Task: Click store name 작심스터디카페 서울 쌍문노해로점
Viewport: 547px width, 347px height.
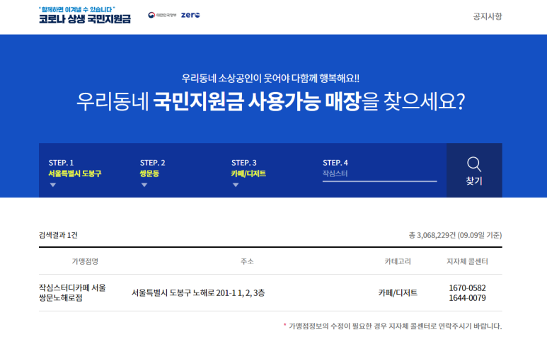Action: point(72,292)
